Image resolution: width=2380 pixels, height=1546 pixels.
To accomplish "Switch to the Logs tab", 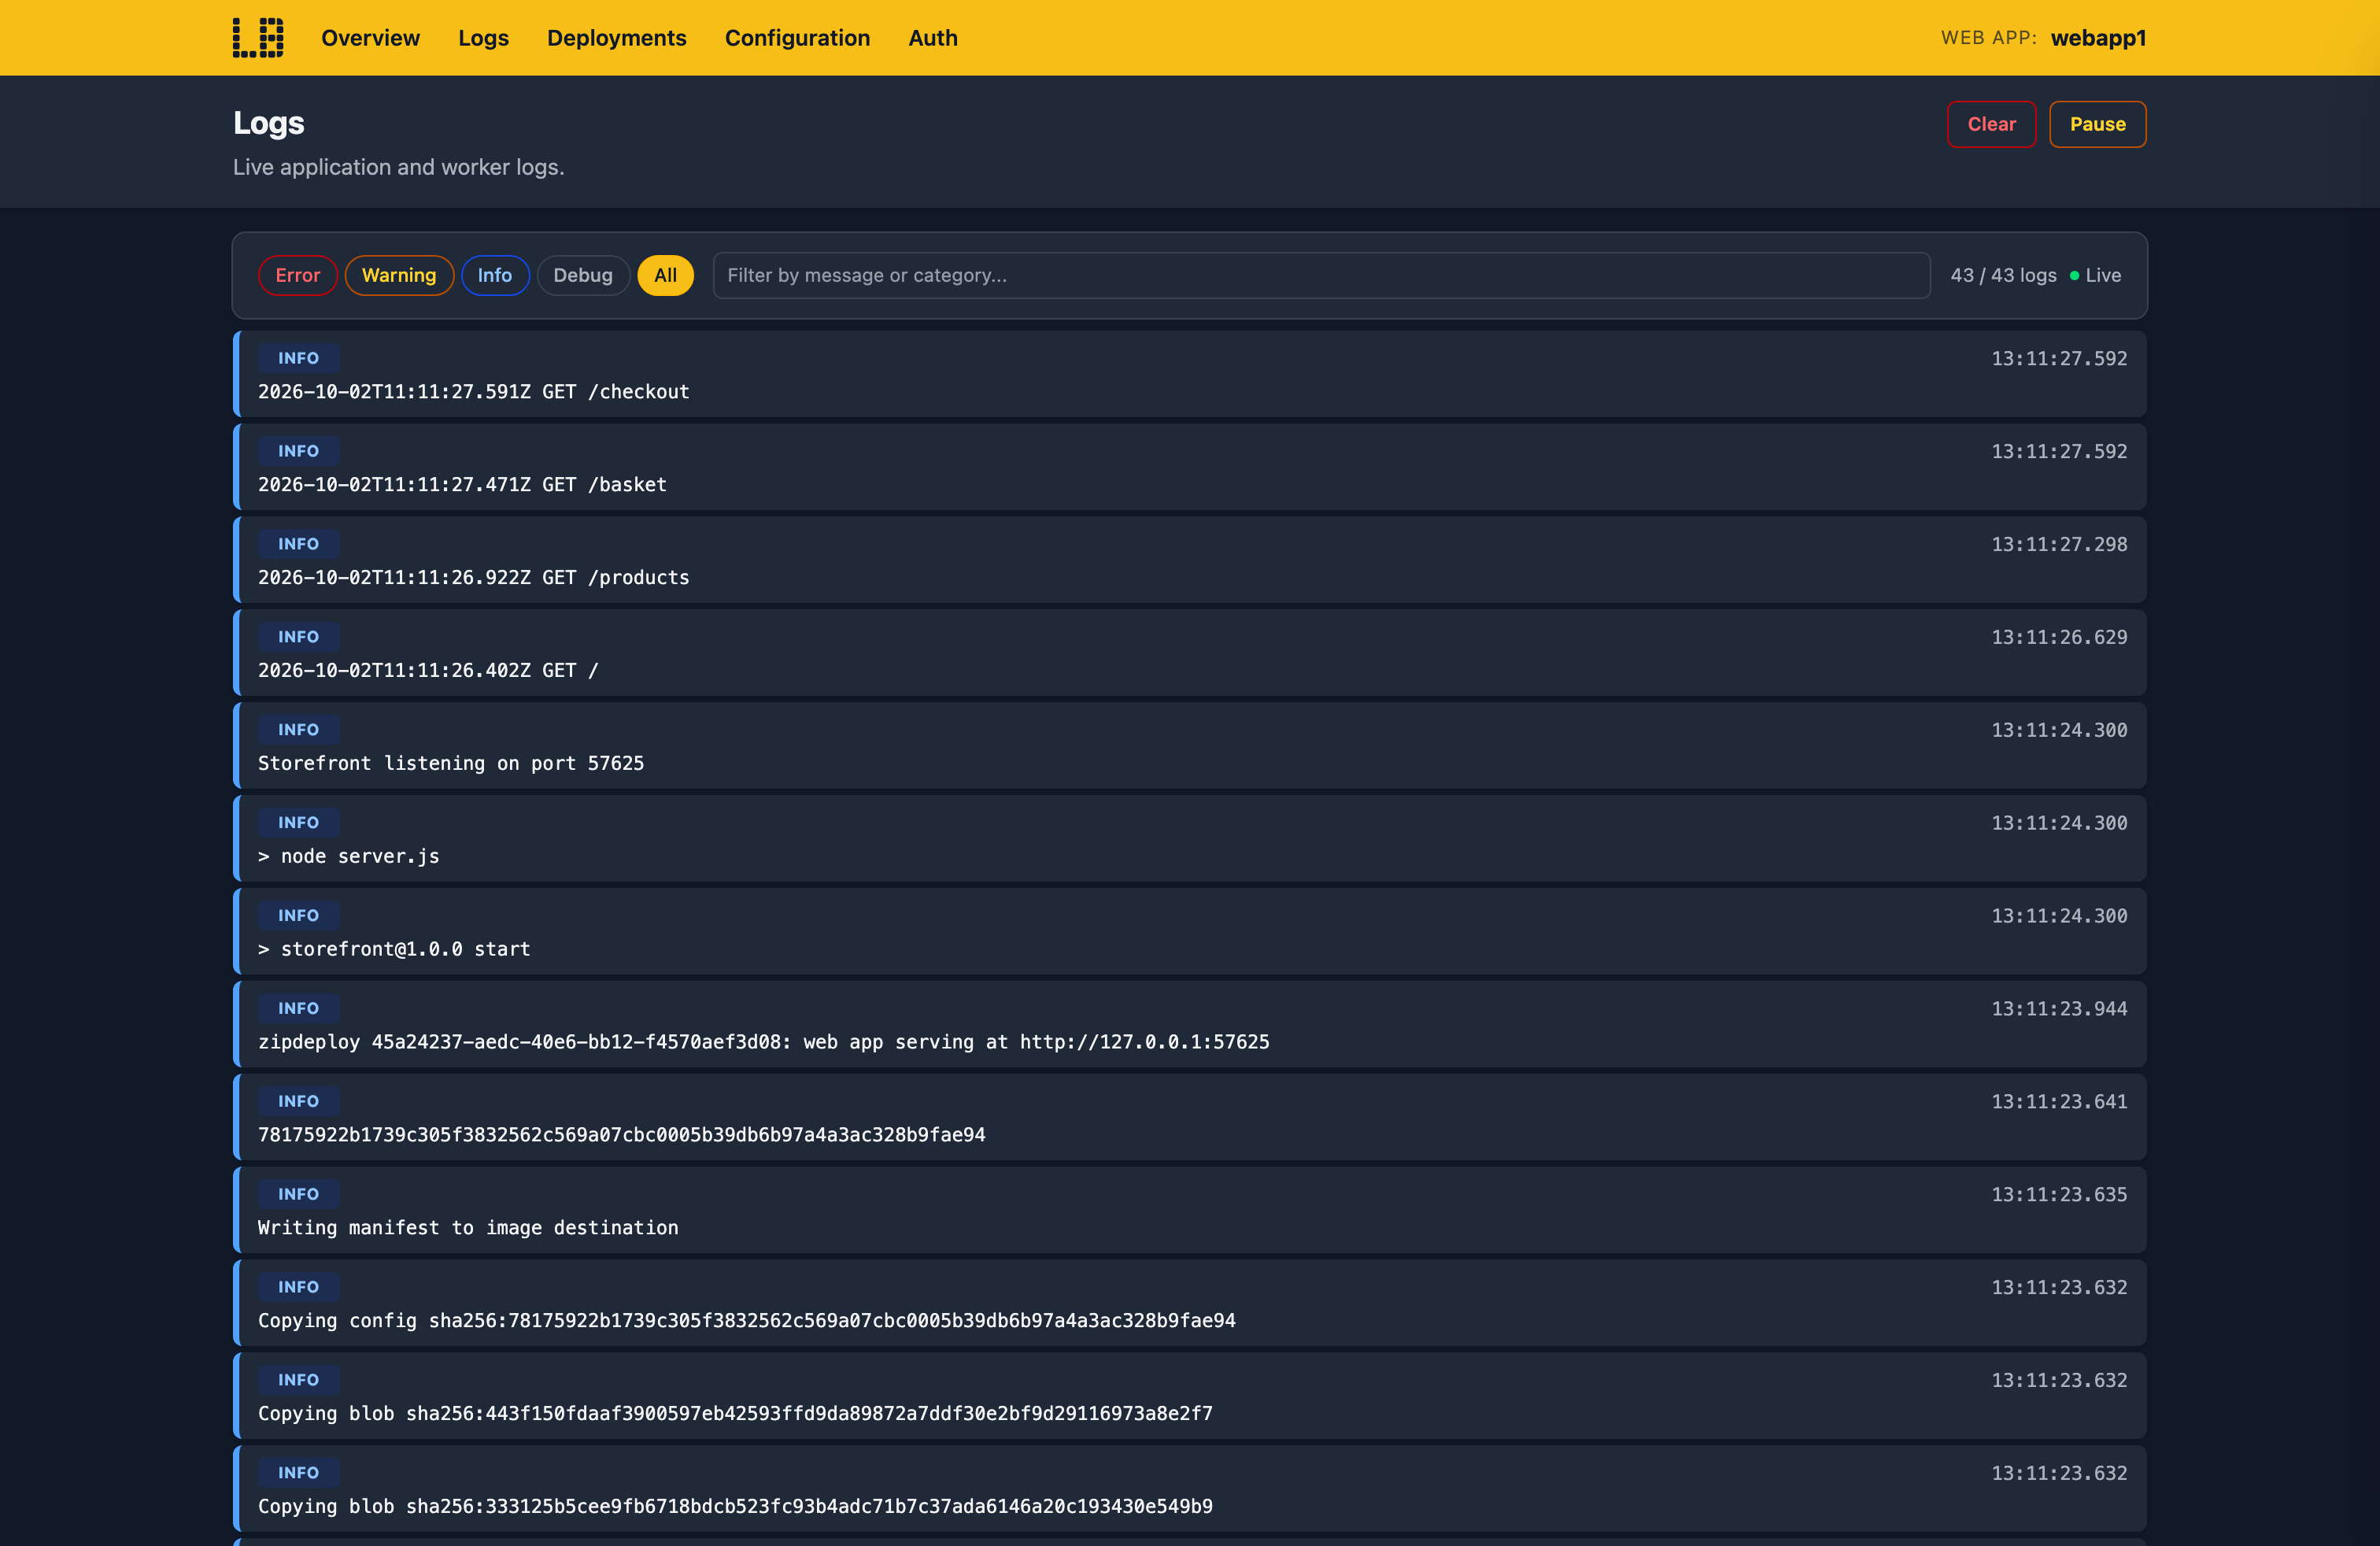I will [x=483, y=38].
